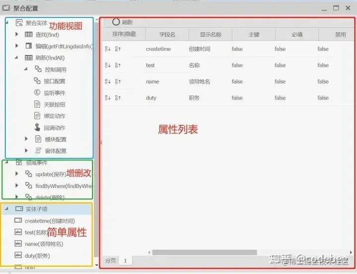The image size is (357, 274).
Task: Move createtime row down with sort-down icon
Action: [108, 49]
